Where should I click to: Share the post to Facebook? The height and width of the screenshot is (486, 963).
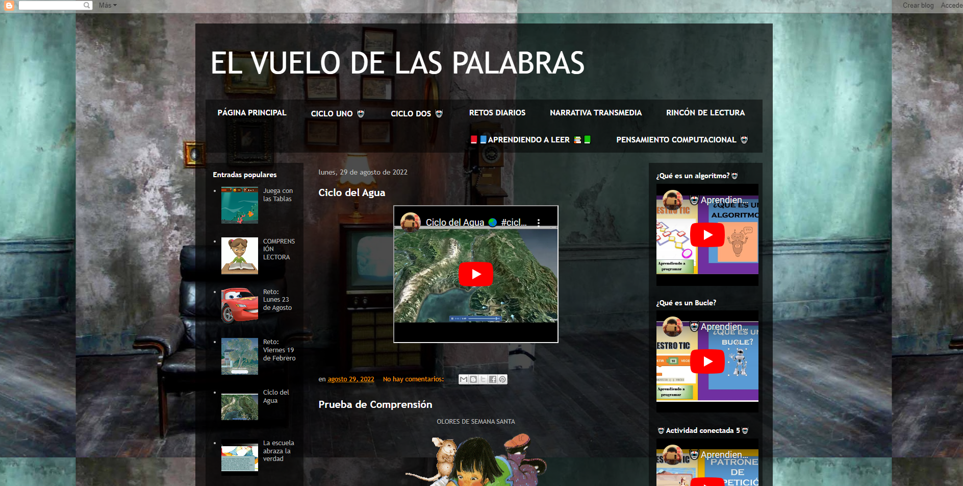(493, 379)
